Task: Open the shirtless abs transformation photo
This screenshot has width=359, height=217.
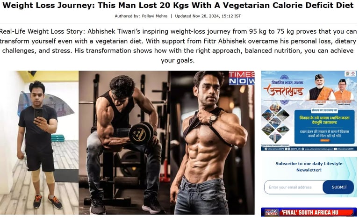Action: pyautogui.click(x=212, y=142)
